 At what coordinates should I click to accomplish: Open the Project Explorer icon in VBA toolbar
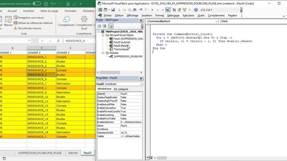[174, 10]
